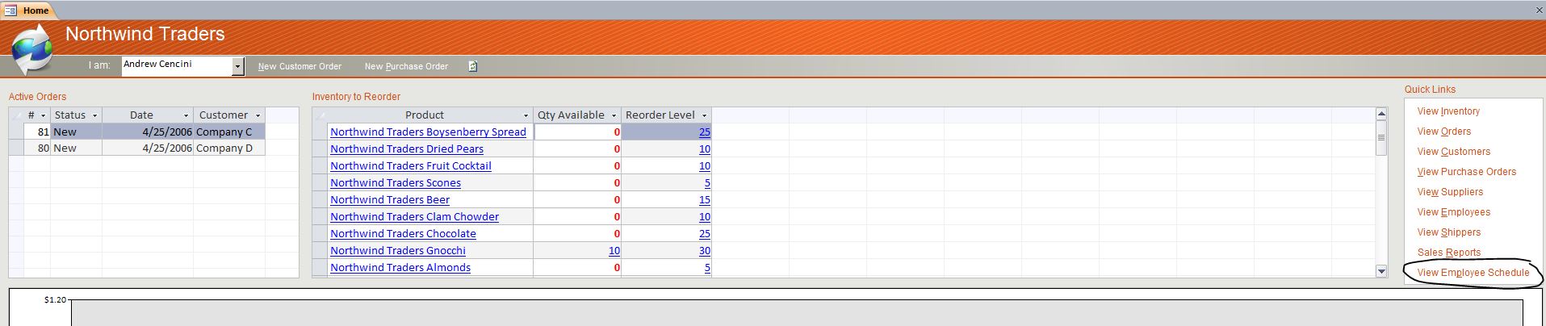Expand the Reorder Level column filter dropdown
The height and width of the screenshot is (326, 1546).
click(704, 115)
